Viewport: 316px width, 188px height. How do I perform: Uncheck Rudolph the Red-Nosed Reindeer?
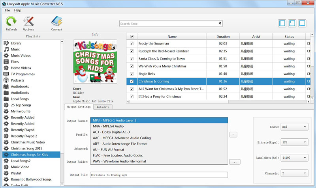(x=132, y=51)
